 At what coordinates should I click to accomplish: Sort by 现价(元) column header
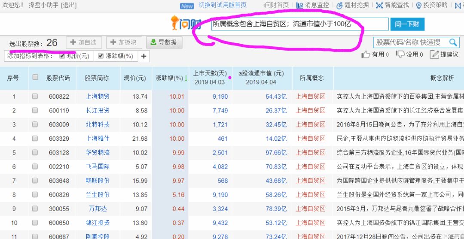click(x=135, y=78)
